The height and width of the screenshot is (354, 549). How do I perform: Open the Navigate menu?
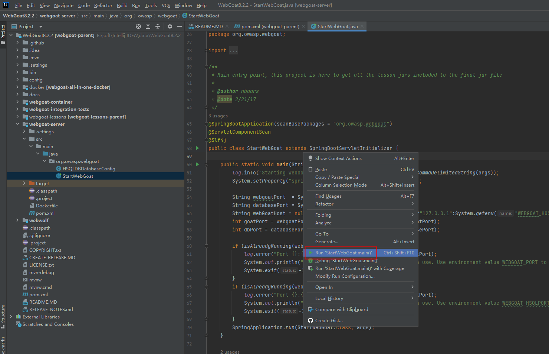click(x=64, y=5)
